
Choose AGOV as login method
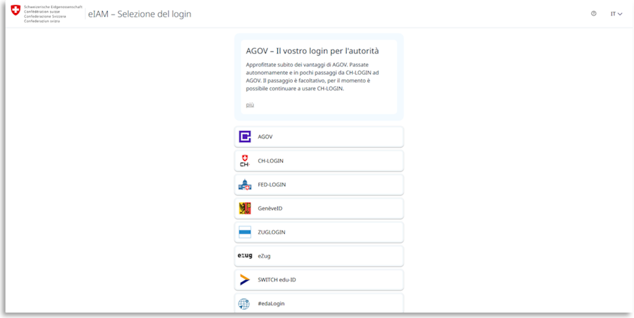click(319, 137)
